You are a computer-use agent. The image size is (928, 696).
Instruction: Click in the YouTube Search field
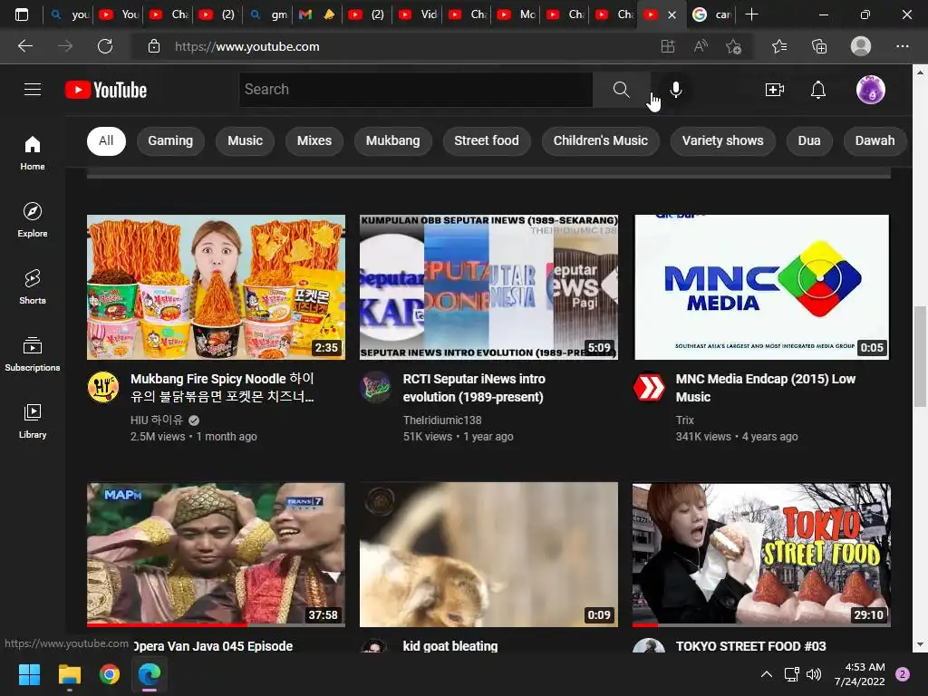(416, 90)
